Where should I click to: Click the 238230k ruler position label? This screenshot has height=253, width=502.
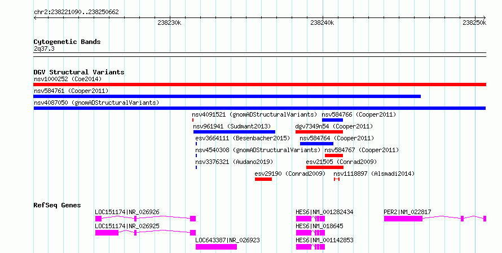click(x=169, y=23)
